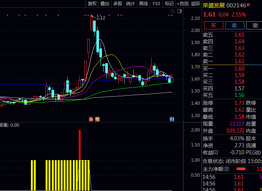
Task: Select 买五 price 1.56
Action: [239, 95]
